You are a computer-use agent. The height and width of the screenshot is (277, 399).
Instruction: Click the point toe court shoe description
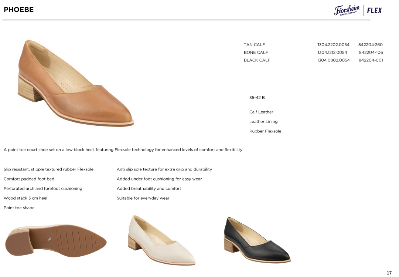123,150
